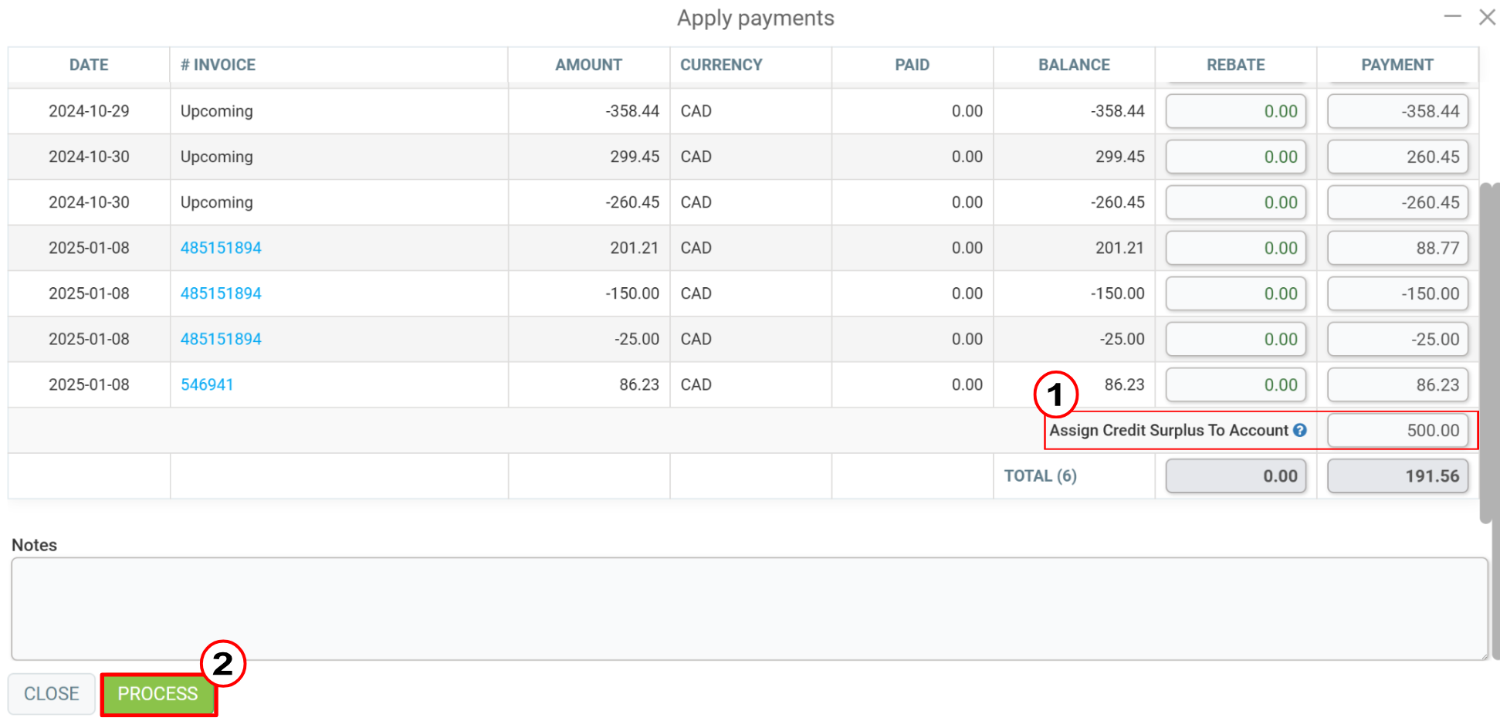
Task: Click the green PROCESS button
Action: pos(158,693)
